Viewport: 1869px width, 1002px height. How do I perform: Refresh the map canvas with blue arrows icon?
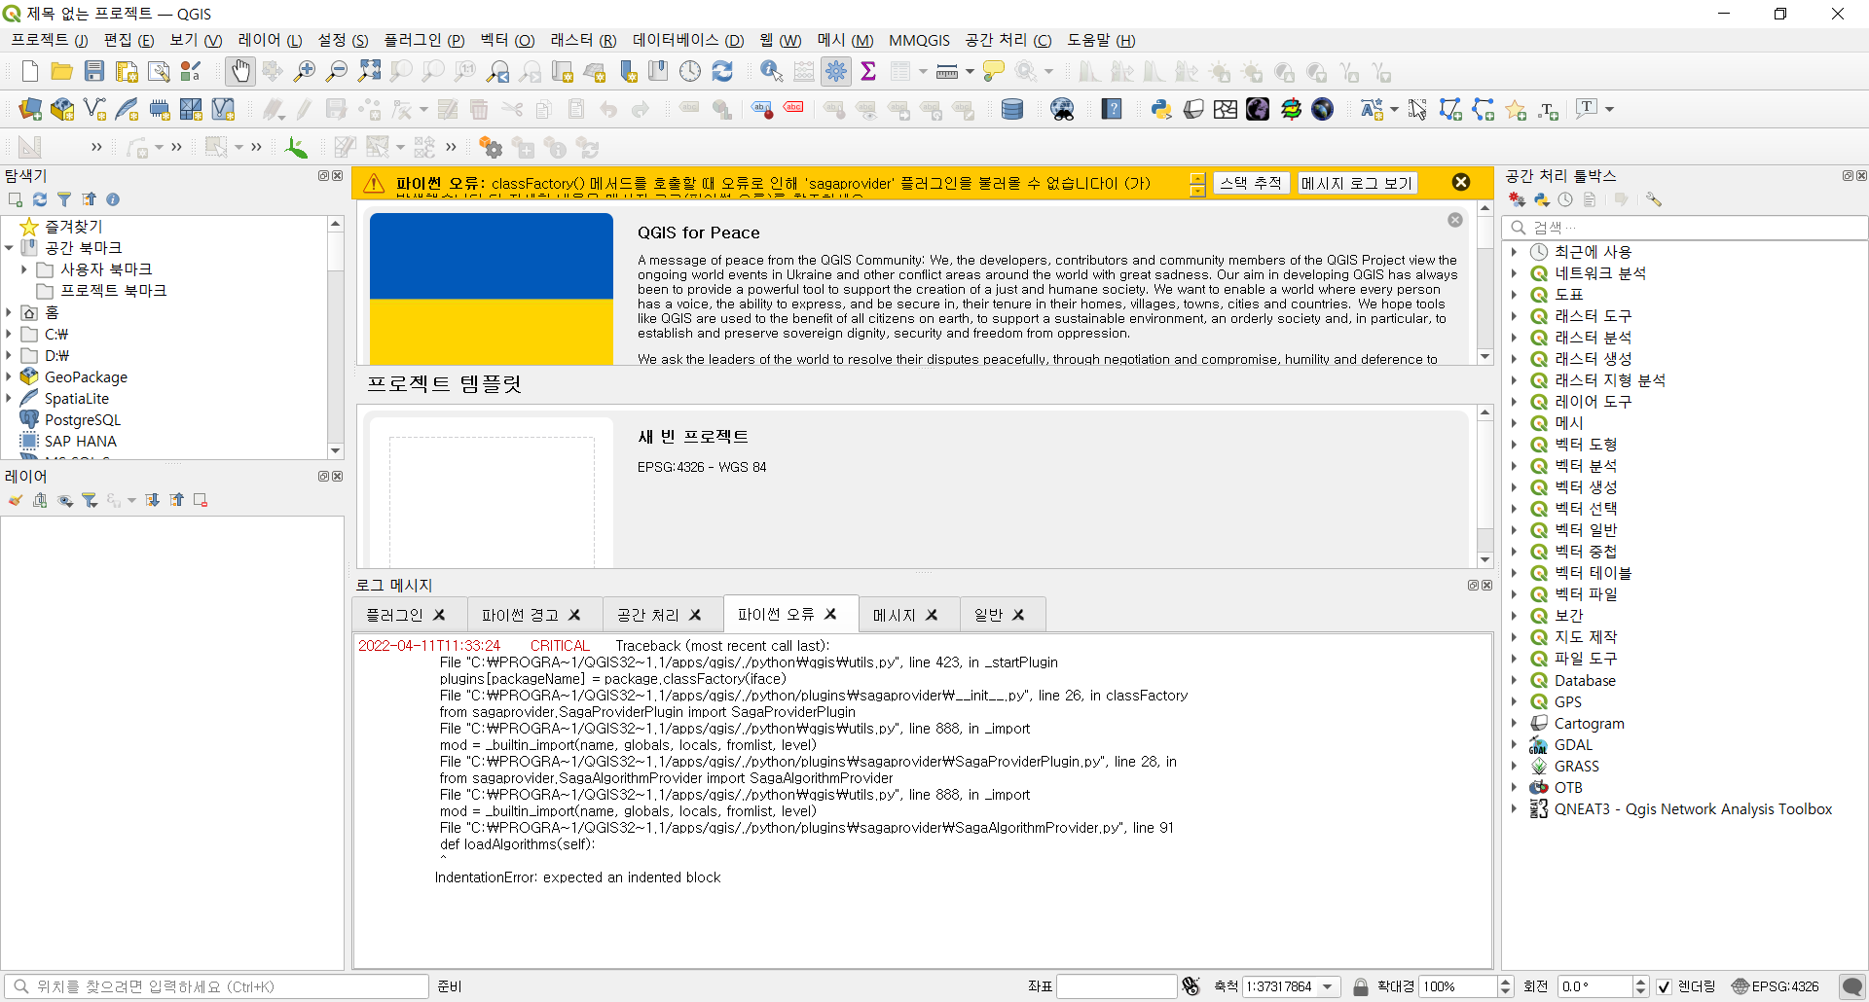click(722, 71)
